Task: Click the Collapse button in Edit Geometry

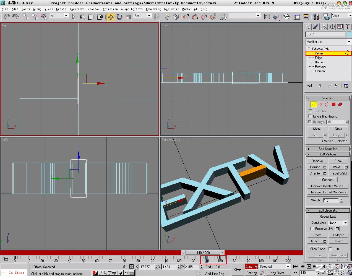Action: pos(338,235)
